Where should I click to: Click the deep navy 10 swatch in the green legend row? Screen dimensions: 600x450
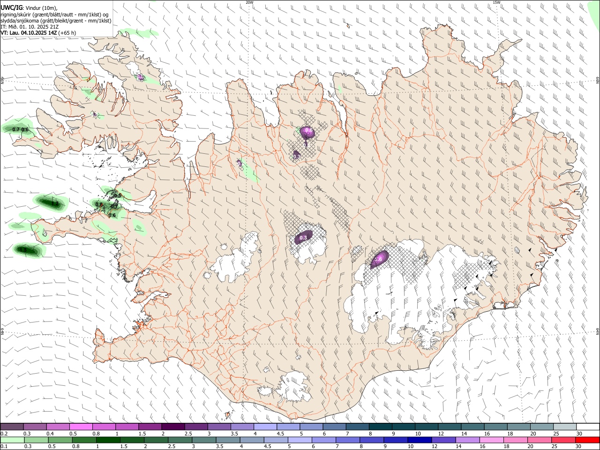coord(420,440)
